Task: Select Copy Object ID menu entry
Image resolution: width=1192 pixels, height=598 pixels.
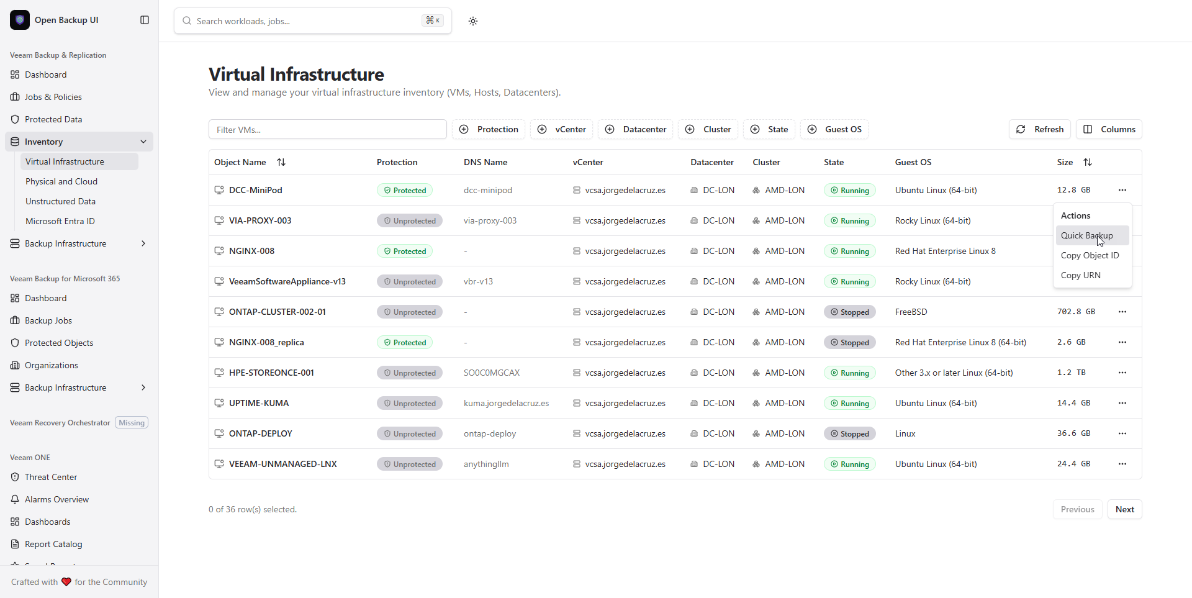Action: (x=1090, y=255)
